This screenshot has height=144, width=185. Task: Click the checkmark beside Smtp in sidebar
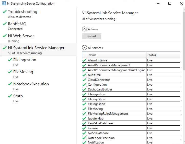[x=10, y=96]
